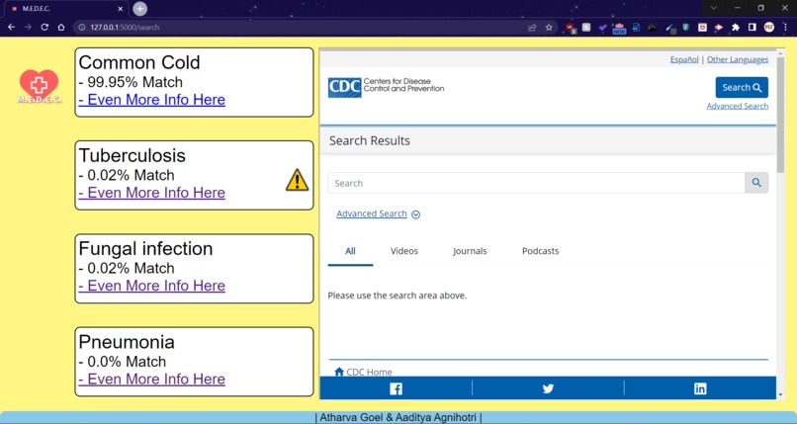Click the Common Cold heading
797x424 pixels.
point(139,62)
